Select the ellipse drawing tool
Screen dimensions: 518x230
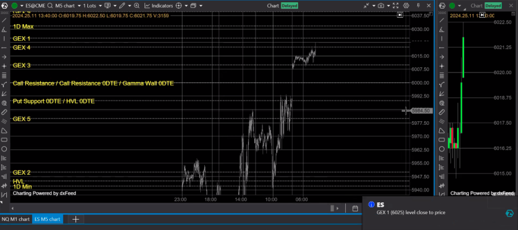pos(5,148)
